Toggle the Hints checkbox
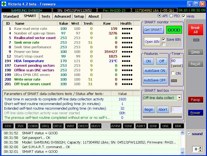This screenshot has height=156, width=207. click(184, 16)
